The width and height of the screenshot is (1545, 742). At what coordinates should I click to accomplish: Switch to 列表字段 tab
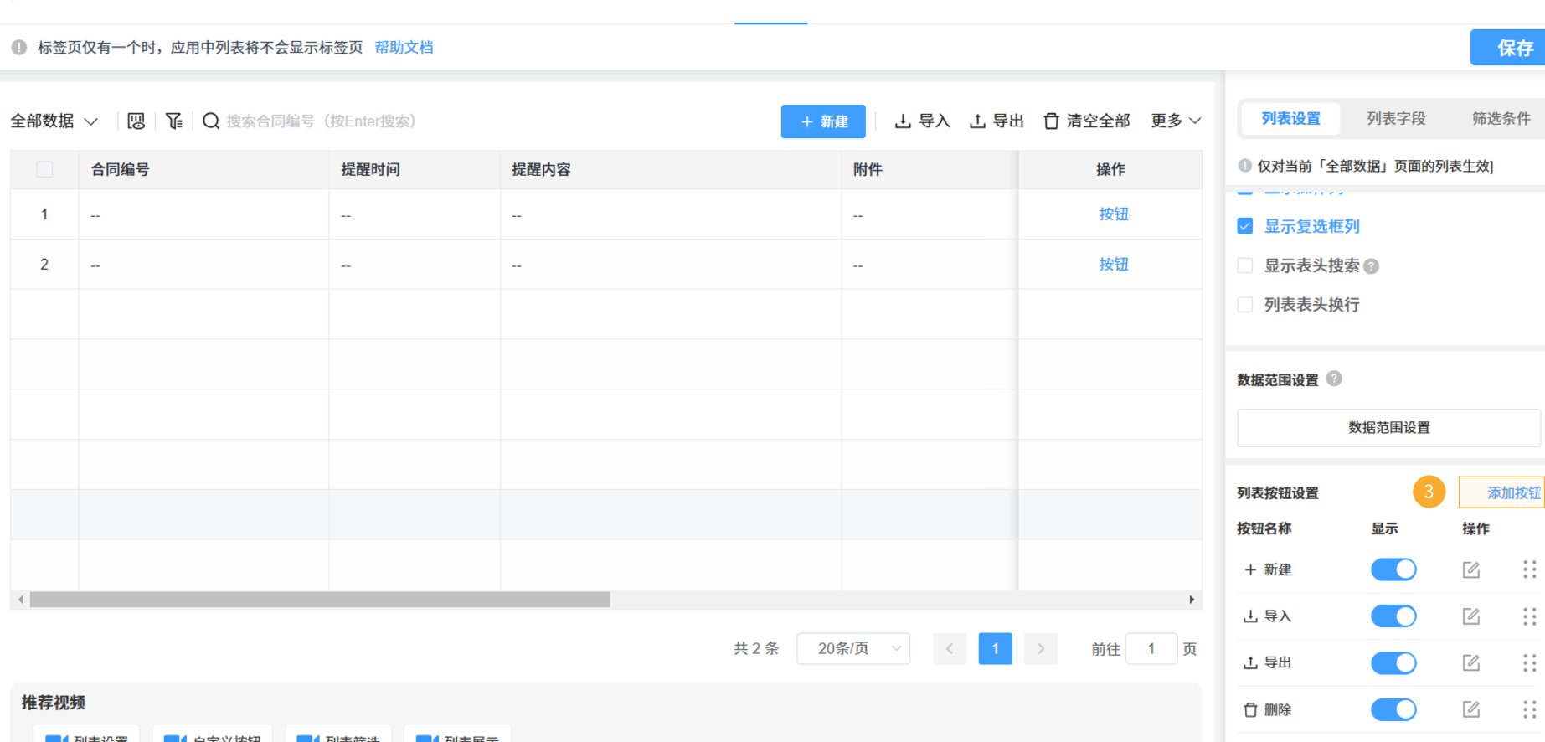tap(1396, 119)
